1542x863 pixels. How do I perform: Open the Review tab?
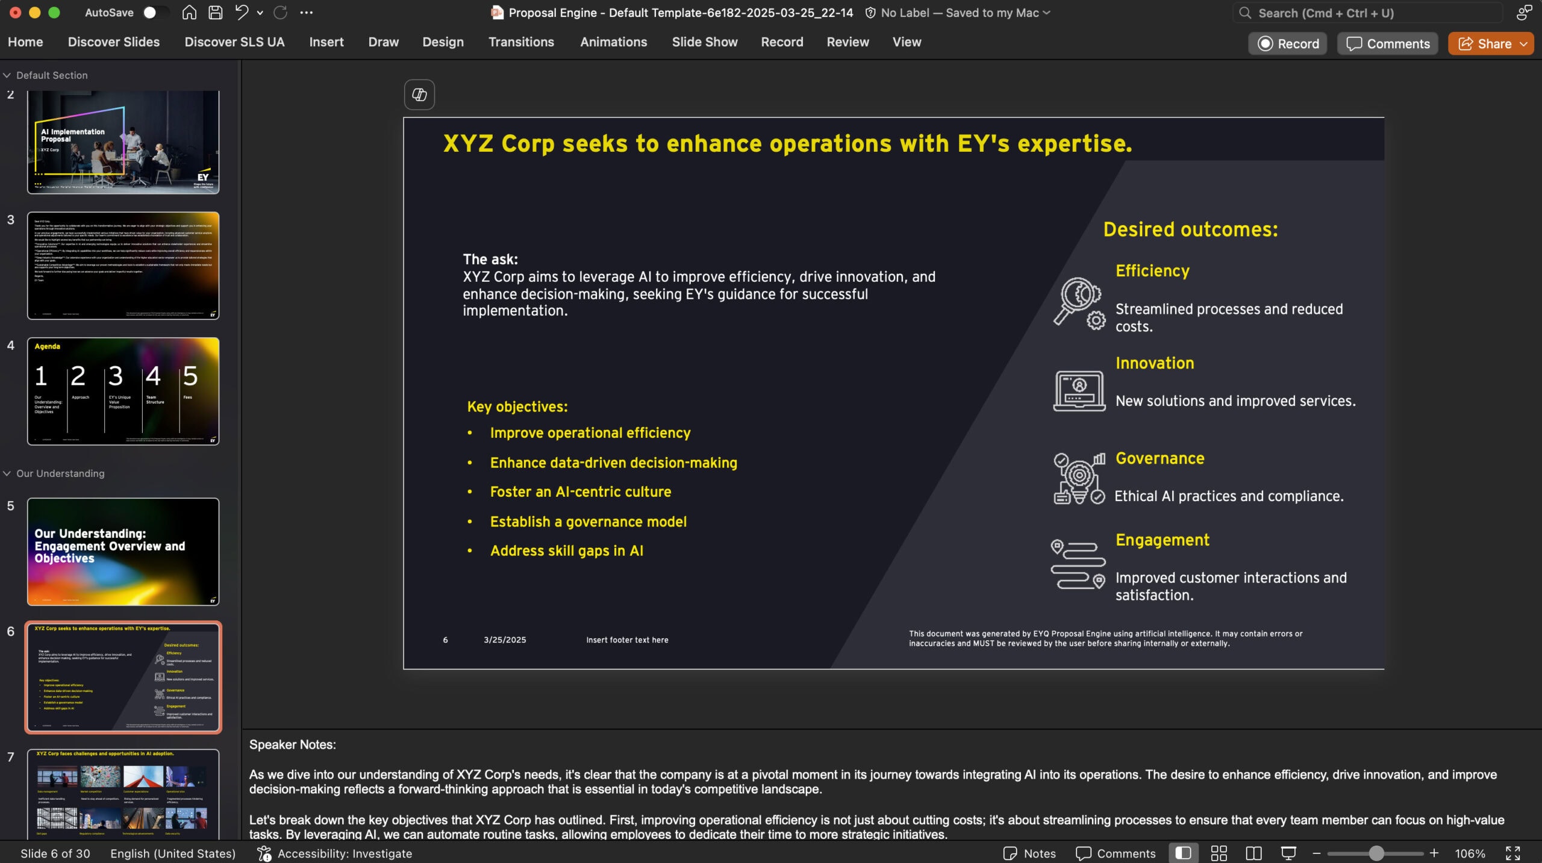[847, 42]
